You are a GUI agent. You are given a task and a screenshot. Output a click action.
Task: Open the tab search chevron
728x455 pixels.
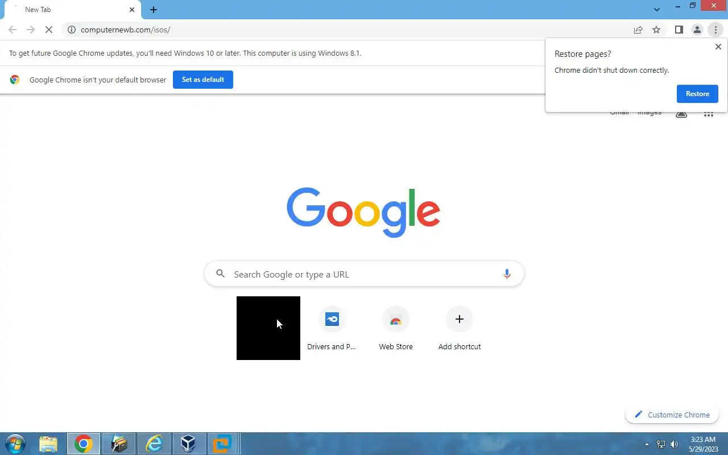(x=657, y=10)
